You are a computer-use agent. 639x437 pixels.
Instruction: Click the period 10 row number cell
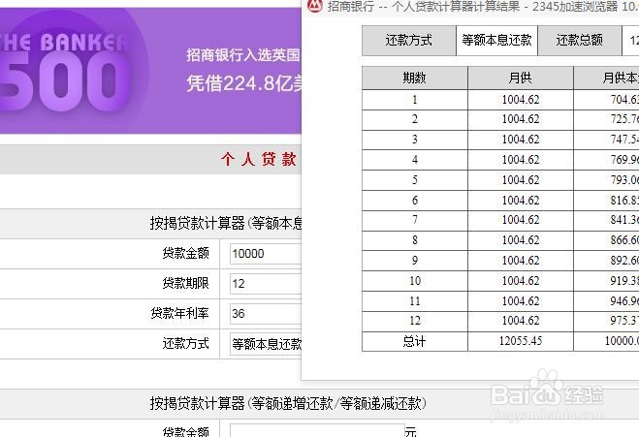tap(414, 281)
